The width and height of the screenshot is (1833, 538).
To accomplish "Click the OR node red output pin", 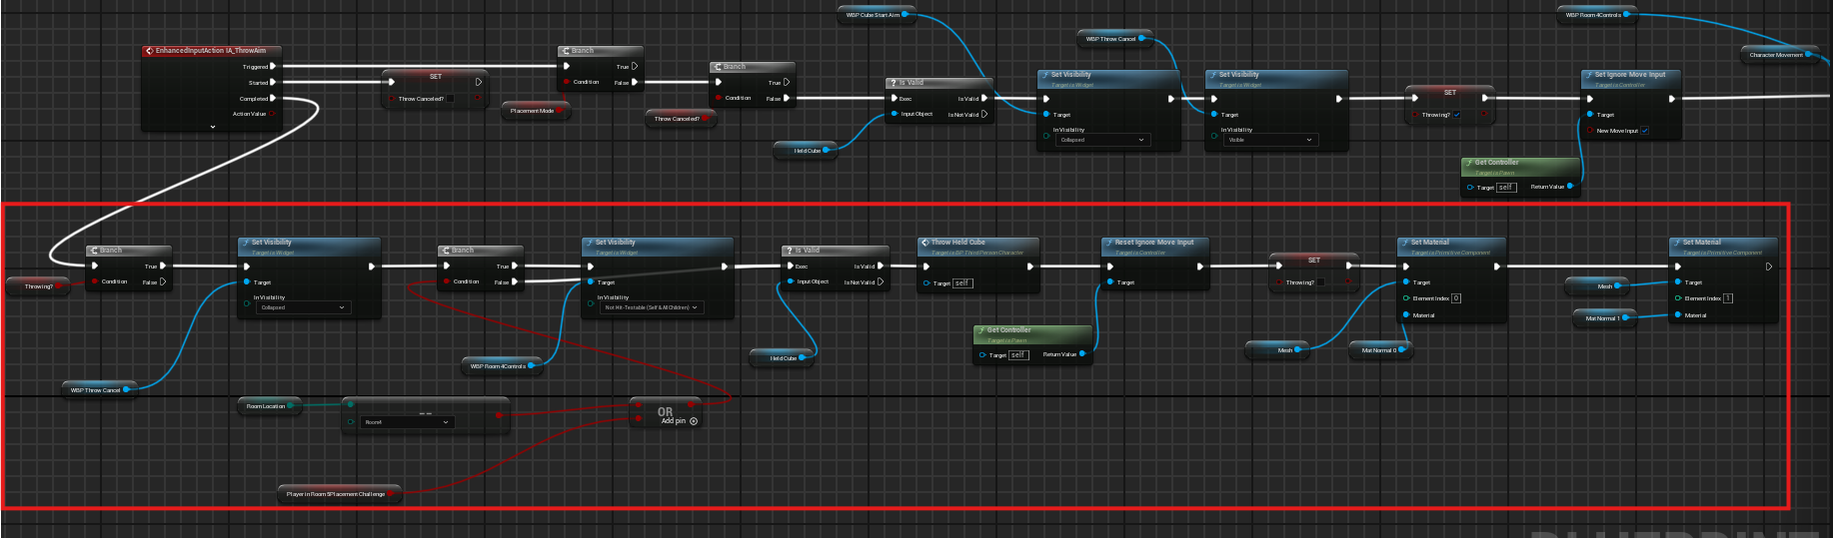I will pos(690,404).
